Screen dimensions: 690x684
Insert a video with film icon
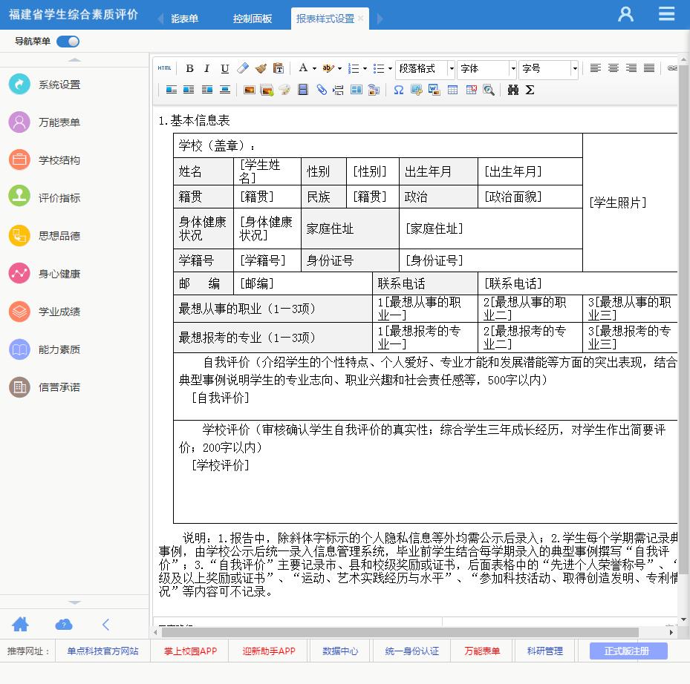click(x=303, y=90)
